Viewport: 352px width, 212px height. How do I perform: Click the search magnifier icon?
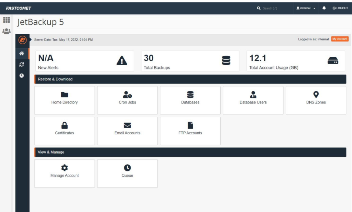[x=258, y=8]
